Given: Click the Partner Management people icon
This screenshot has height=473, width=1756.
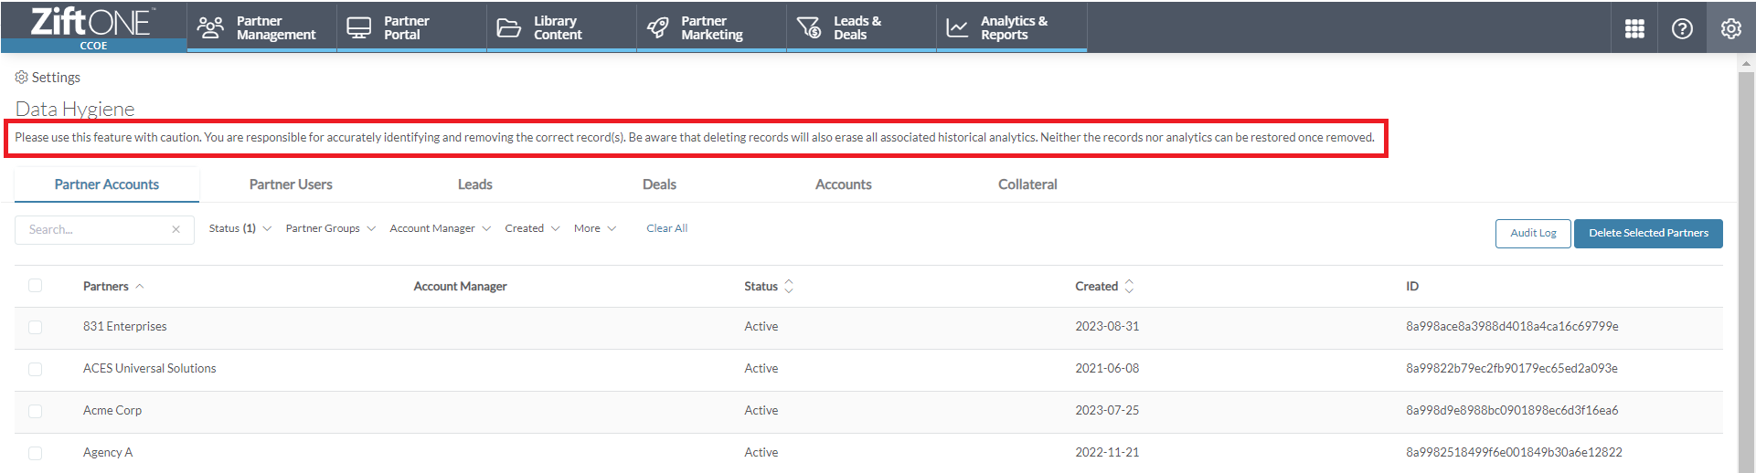Looking at the screenshot, I should [x=210, y=27].
